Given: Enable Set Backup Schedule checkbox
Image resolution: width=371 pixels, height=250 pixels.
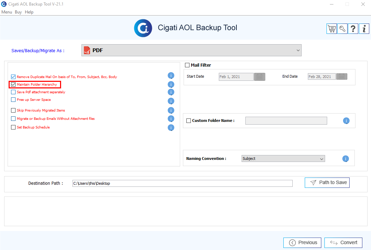Looking at the screenshot, I should click(13, 127).
